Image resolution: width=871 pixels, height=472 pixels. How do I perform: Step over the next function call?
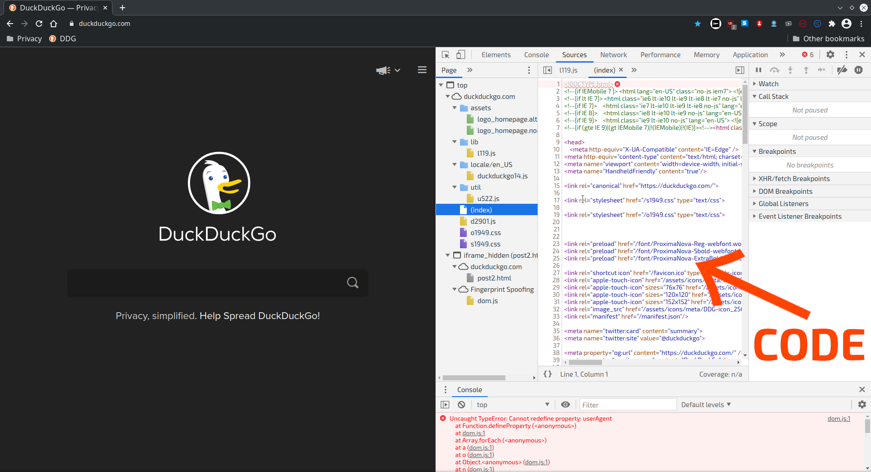pyautogui.click(x=774, y=70)
